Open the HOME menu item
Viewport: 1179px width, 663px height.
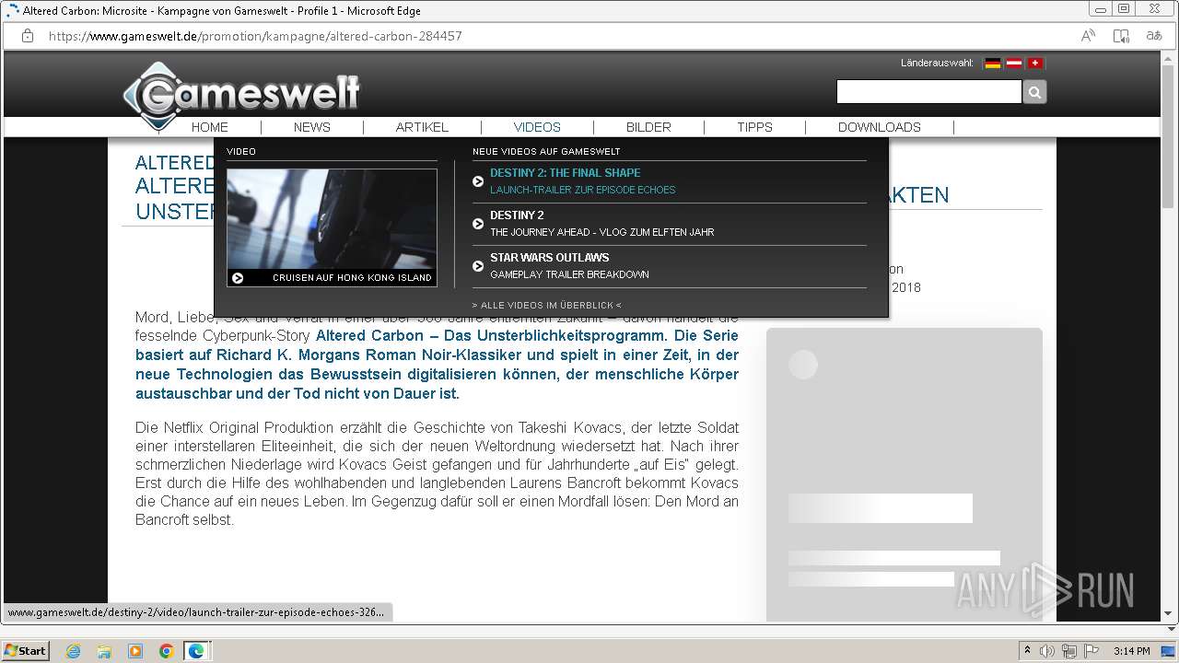click(x=210, y=127)
